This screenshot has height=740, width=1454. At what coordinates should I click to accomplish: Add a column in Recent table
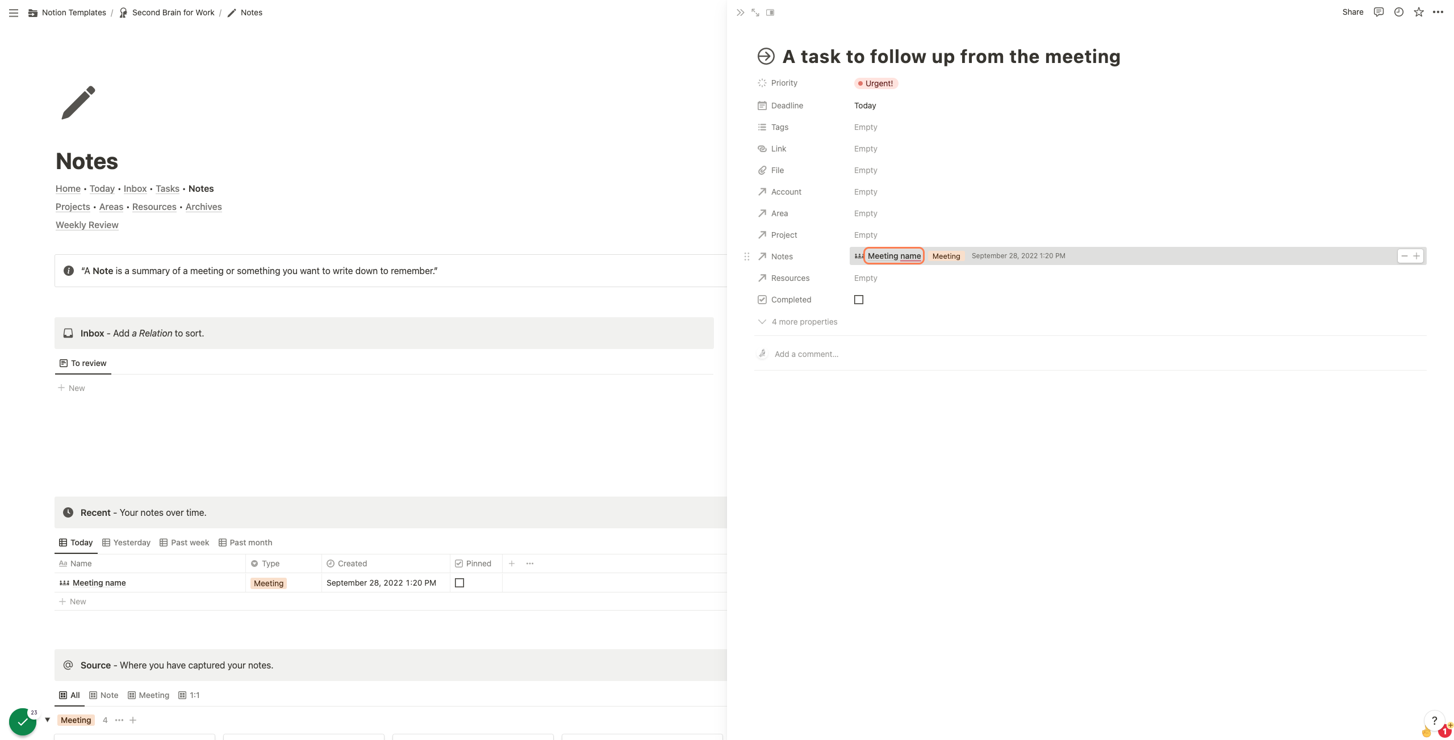pos(512,564)
